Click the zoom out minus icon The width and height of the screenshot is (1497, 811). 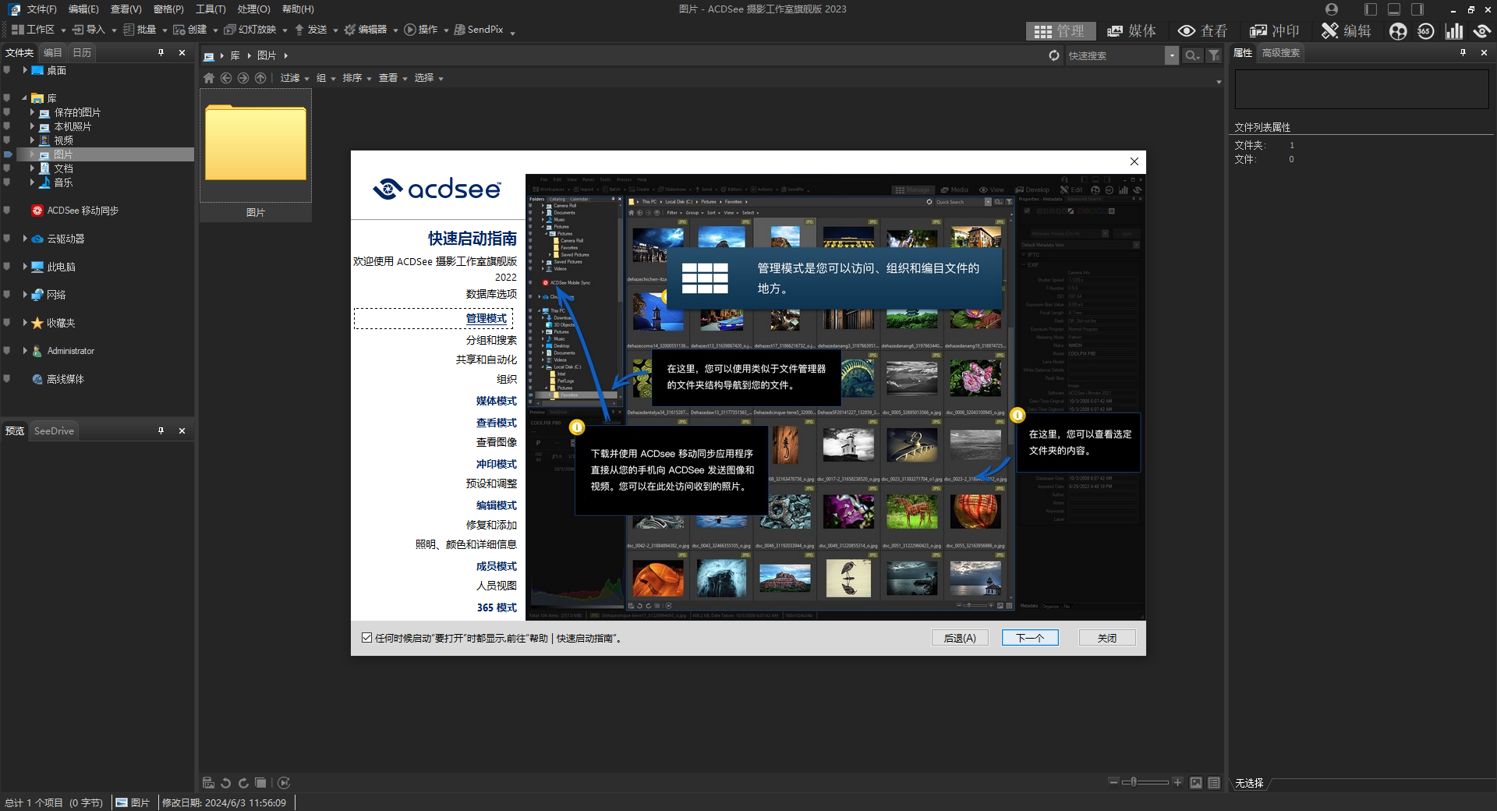point(1113,782)
